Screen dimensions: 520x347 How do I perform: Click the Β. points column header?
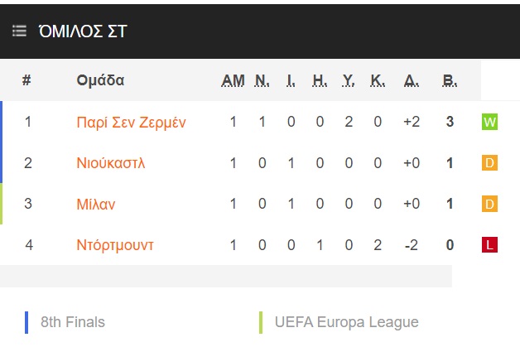(x=450, y=80)
